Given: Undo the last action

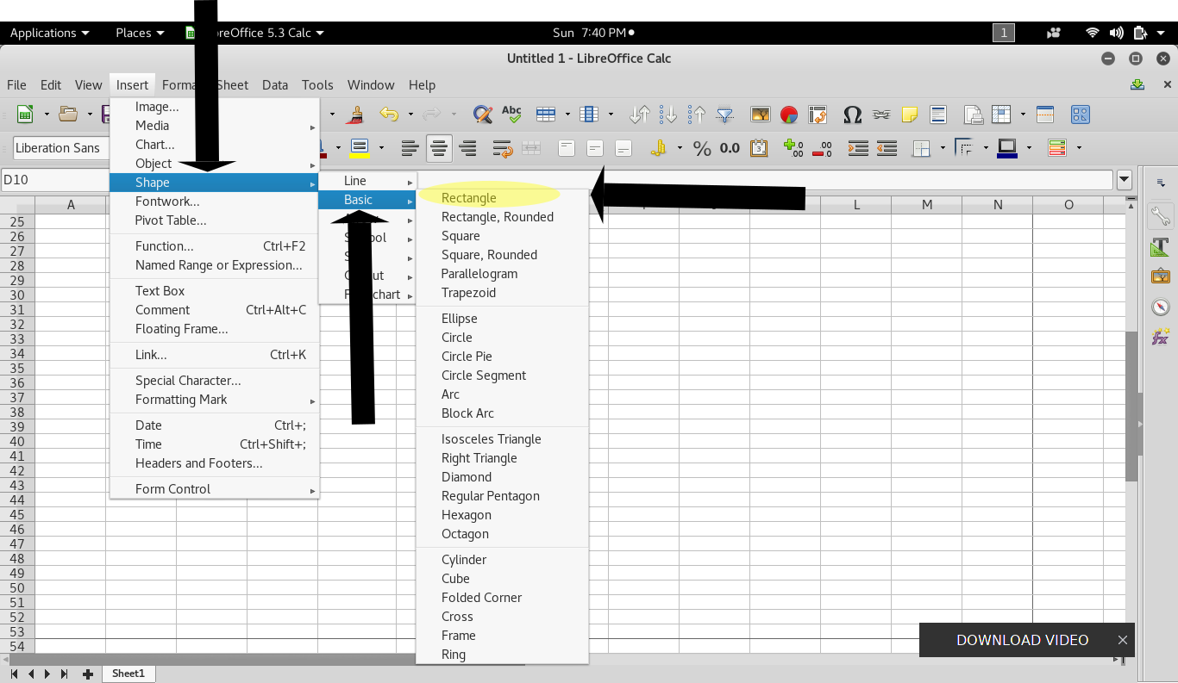Looking at the screenshot, I should tap(389, 114).
